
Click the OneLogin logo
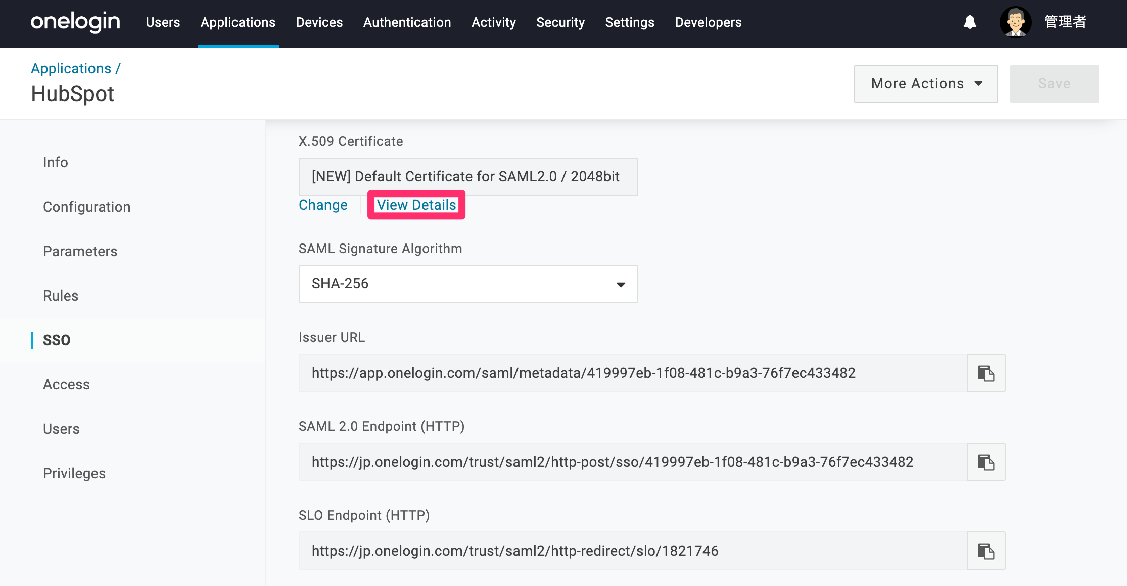[x=75, y=22]
